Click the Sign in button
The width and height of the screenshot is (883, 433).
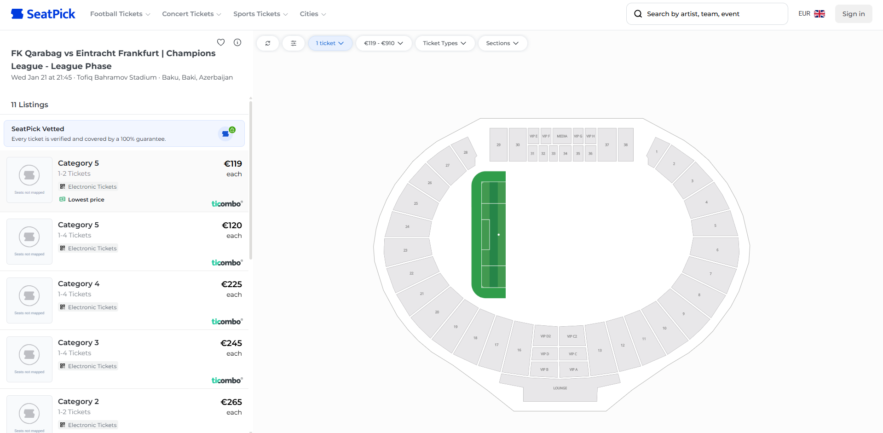pos(854,14)
